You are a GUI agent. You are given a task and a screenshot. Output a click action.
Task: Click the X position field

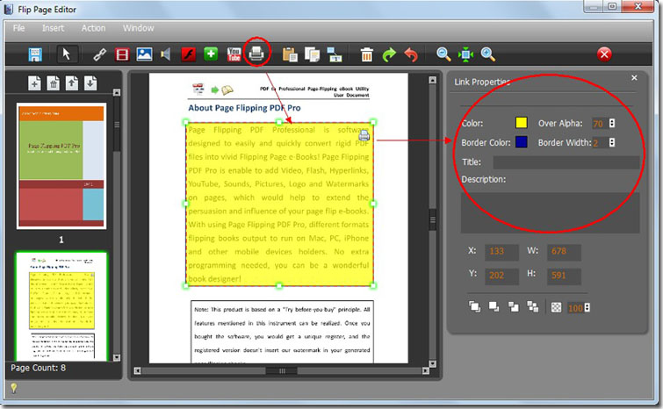501,251
